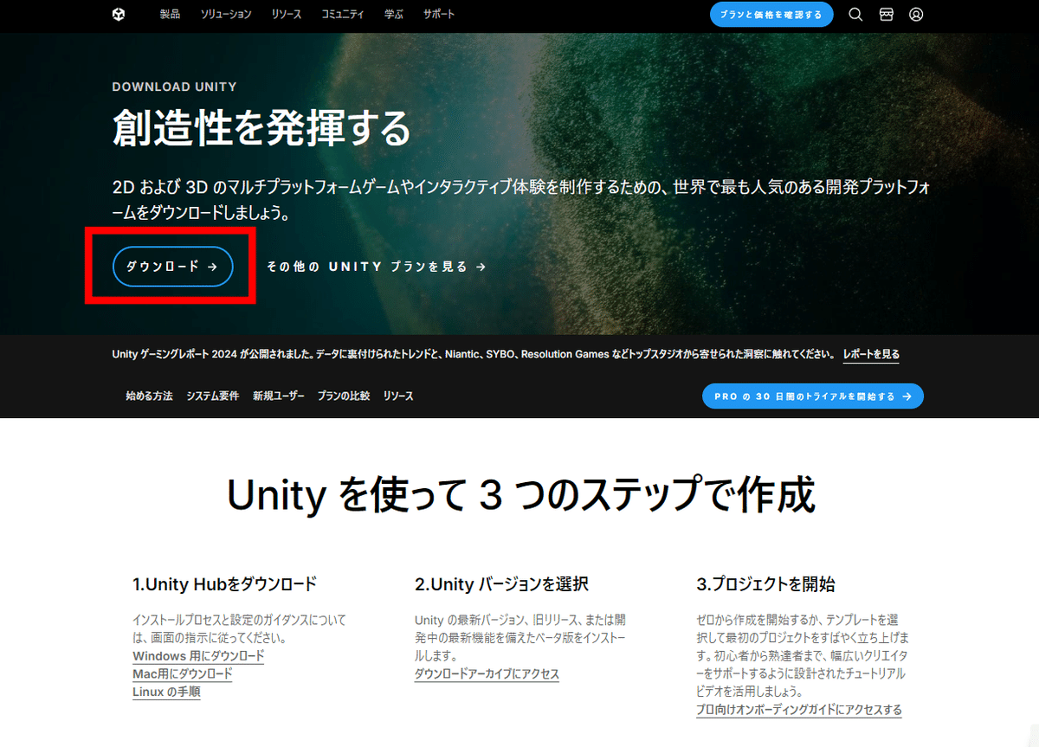Select the 始める方法 tab
The height and width of the screenshot is (747, 1039).
(x=149, y=396)
